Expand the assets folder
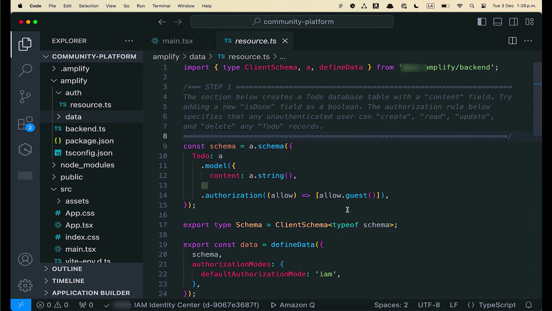The width and height of the screenshot is (552, 311). (x=91, y=201)
